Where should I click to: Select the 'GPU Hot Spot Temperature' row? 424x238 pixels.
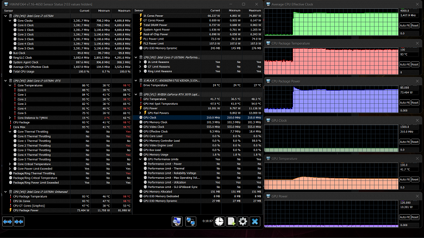pyautogui.click(x=198, y=104)
